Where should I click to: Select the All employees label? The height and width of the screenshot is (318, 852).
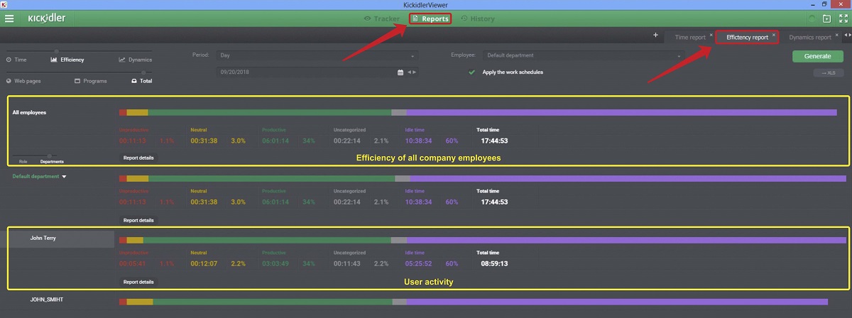pyautogui.click(x=29, y=112)
